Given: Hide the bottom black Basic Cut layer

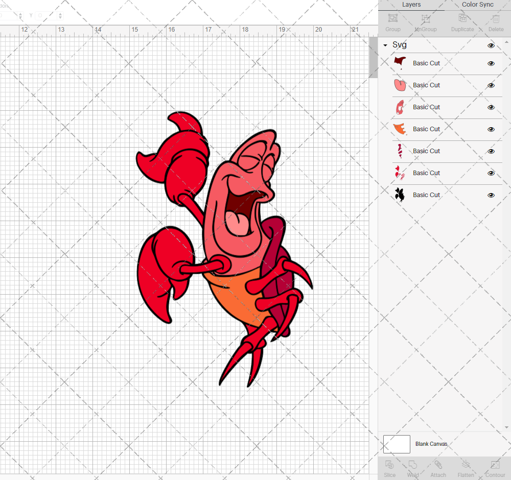Looking at the screenshot, I should 491,195.
